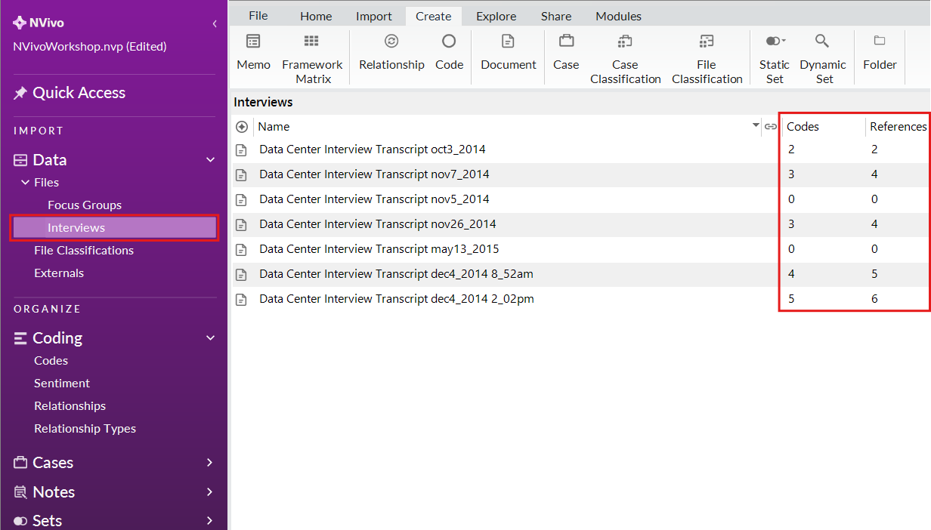This screenshot has height=530, width=931.
Task: Create a new Folder
Action: point(880,53)
